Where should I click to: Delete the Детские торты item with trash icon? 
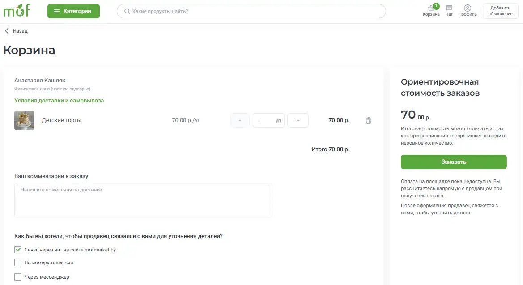(x=369, y=120)
